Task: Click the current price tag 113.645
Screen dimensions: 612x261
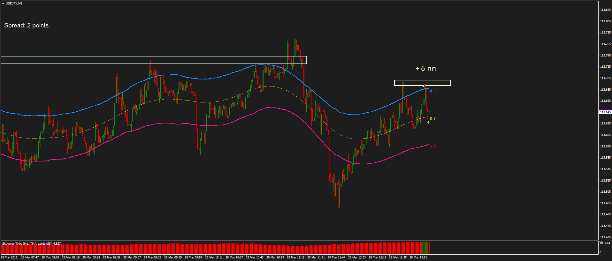Action: click(x=605, y=112)
